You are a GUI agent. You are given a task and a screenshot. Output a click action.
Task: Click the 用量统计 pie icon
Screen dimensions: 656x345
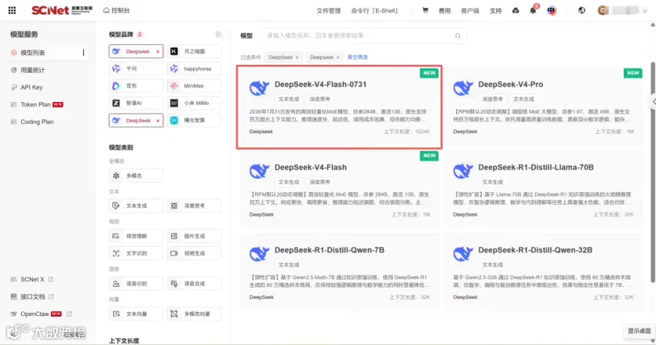14,70
